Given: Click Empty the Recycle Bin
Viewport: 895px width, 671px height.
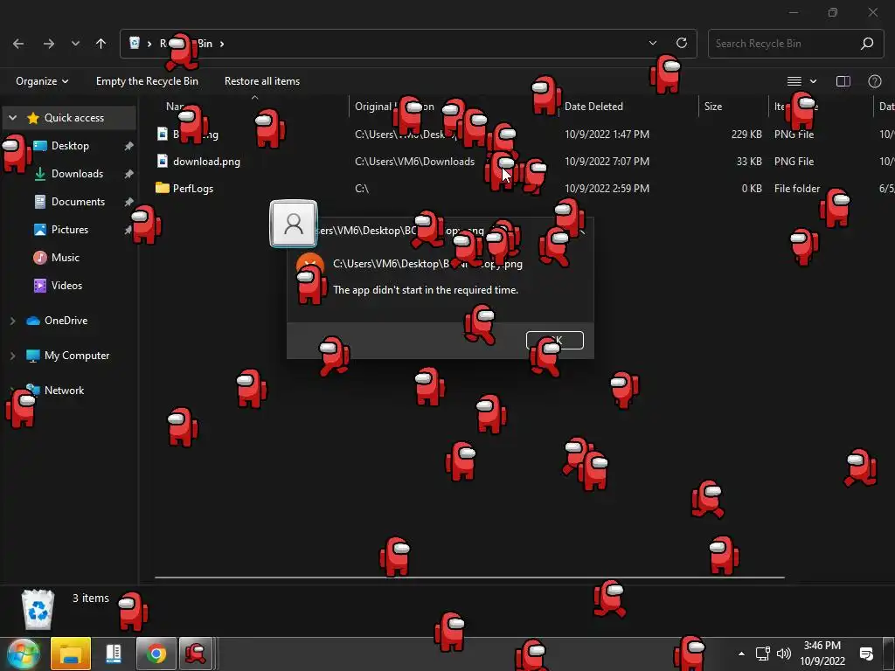Looking at the screenshot, I should click(147, 81).
